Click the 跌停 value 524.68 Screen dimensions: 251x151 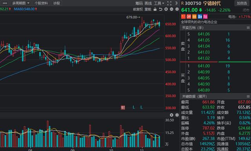[x=244, y=128]
